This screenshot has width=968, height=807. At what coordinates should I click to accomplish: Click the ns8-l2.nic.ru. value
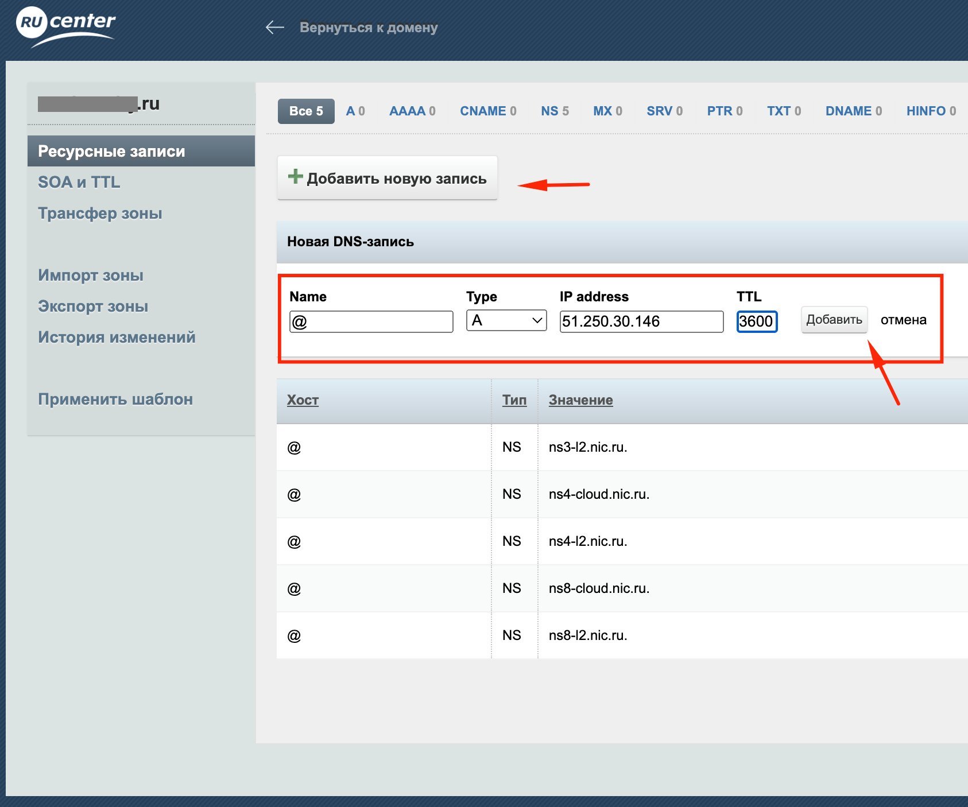pyautogui.click(x=588, y=635)
